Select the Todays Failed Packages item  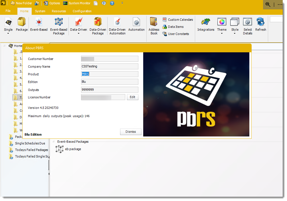(x=31, y=150)
